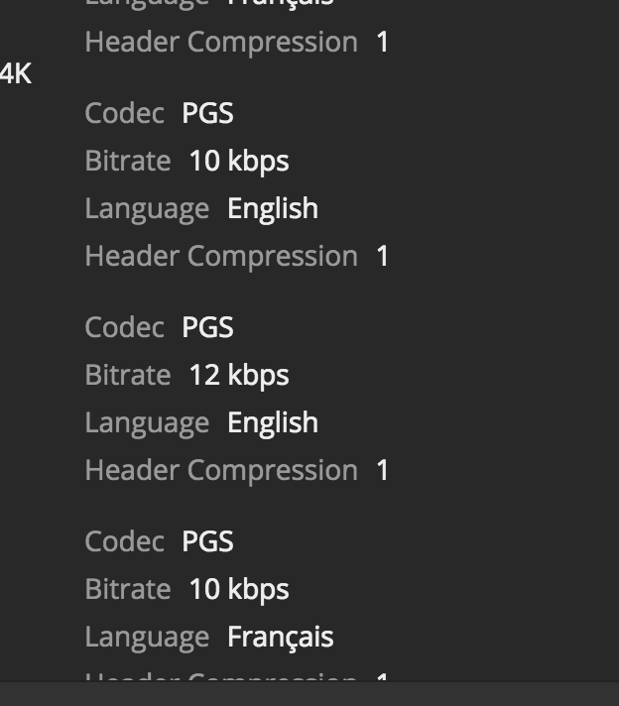Select PGS value in the bottom-most Codec row
Screen dimensions: 619x706
point(207,542)
